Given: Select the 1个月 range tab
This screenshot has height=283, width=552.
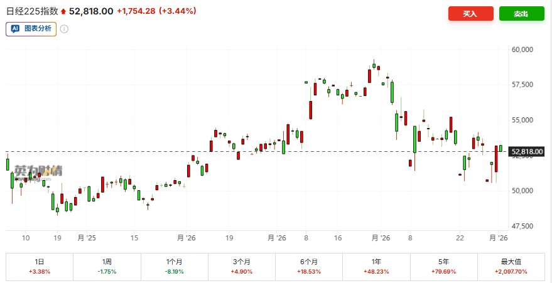Looking at the screenshot, I should [174, 267].
